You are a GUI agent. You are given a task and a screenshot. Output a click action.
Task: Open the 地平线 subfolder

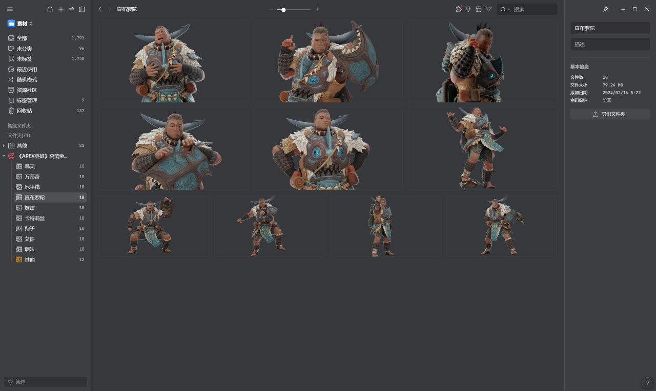50,187
